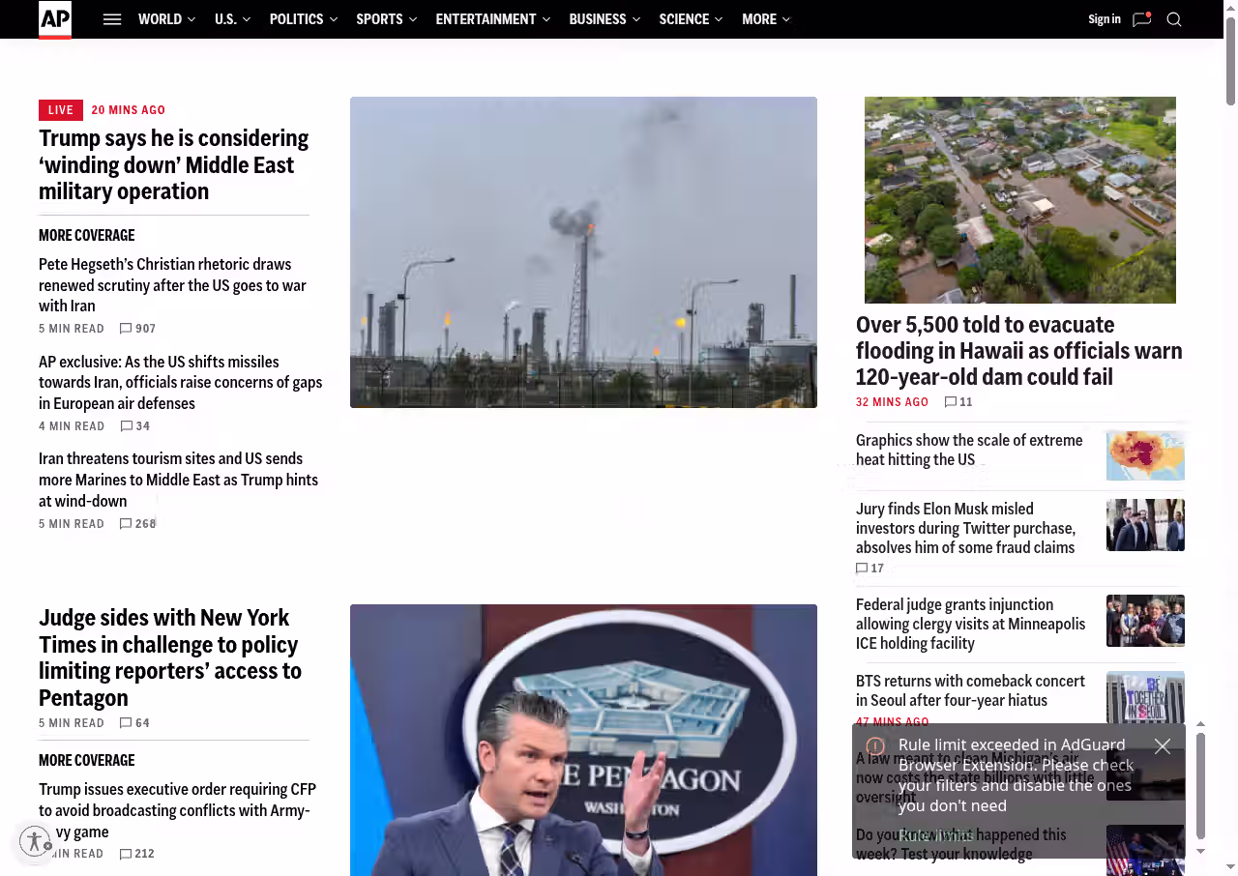
Task: Open comments on the Pentagon access story
Action: (x=126, y=723)
